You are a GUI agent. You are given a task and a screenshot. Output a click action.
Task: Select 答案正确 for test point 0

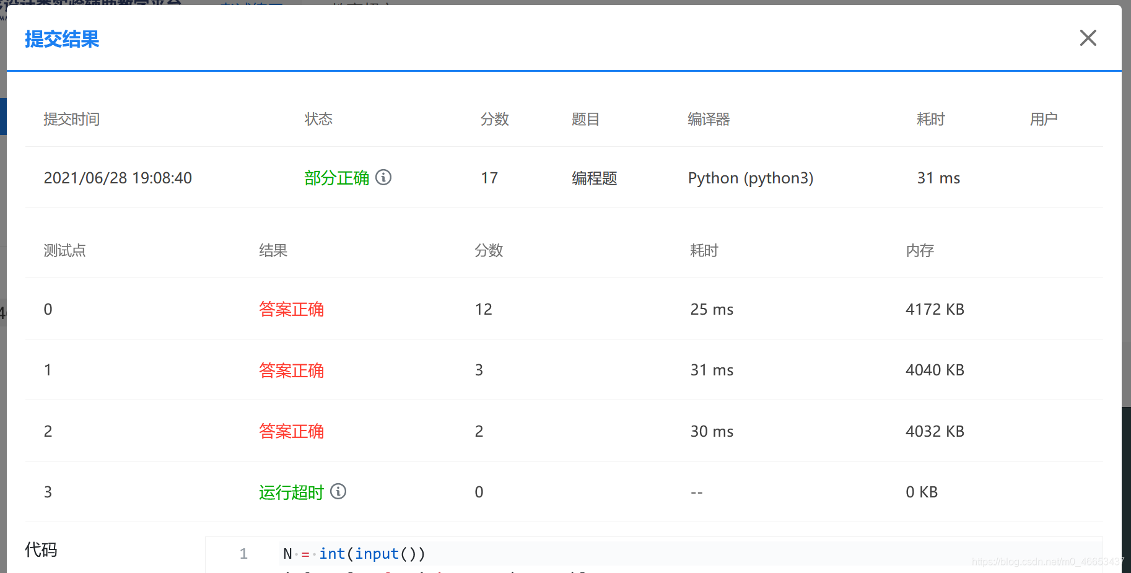(x=291, y=309)
